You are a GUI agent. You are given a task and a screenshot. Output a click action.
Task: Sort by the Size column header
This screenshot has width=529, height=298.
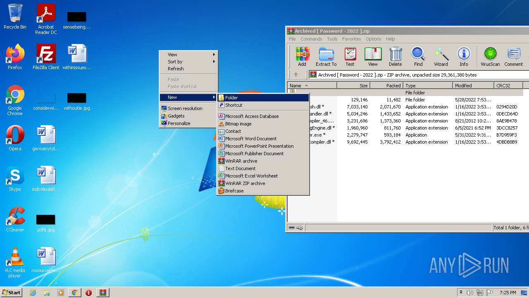(x=353, y=86)
